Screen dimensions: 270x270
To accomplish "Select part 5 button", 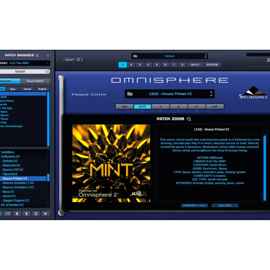I will point(157,65).
